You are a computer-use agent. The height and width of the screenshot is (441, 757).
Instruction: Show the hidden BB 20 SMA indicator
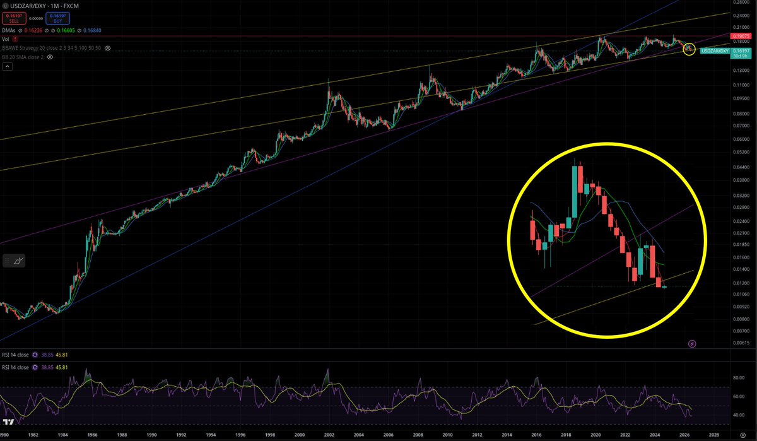[50, 57]
